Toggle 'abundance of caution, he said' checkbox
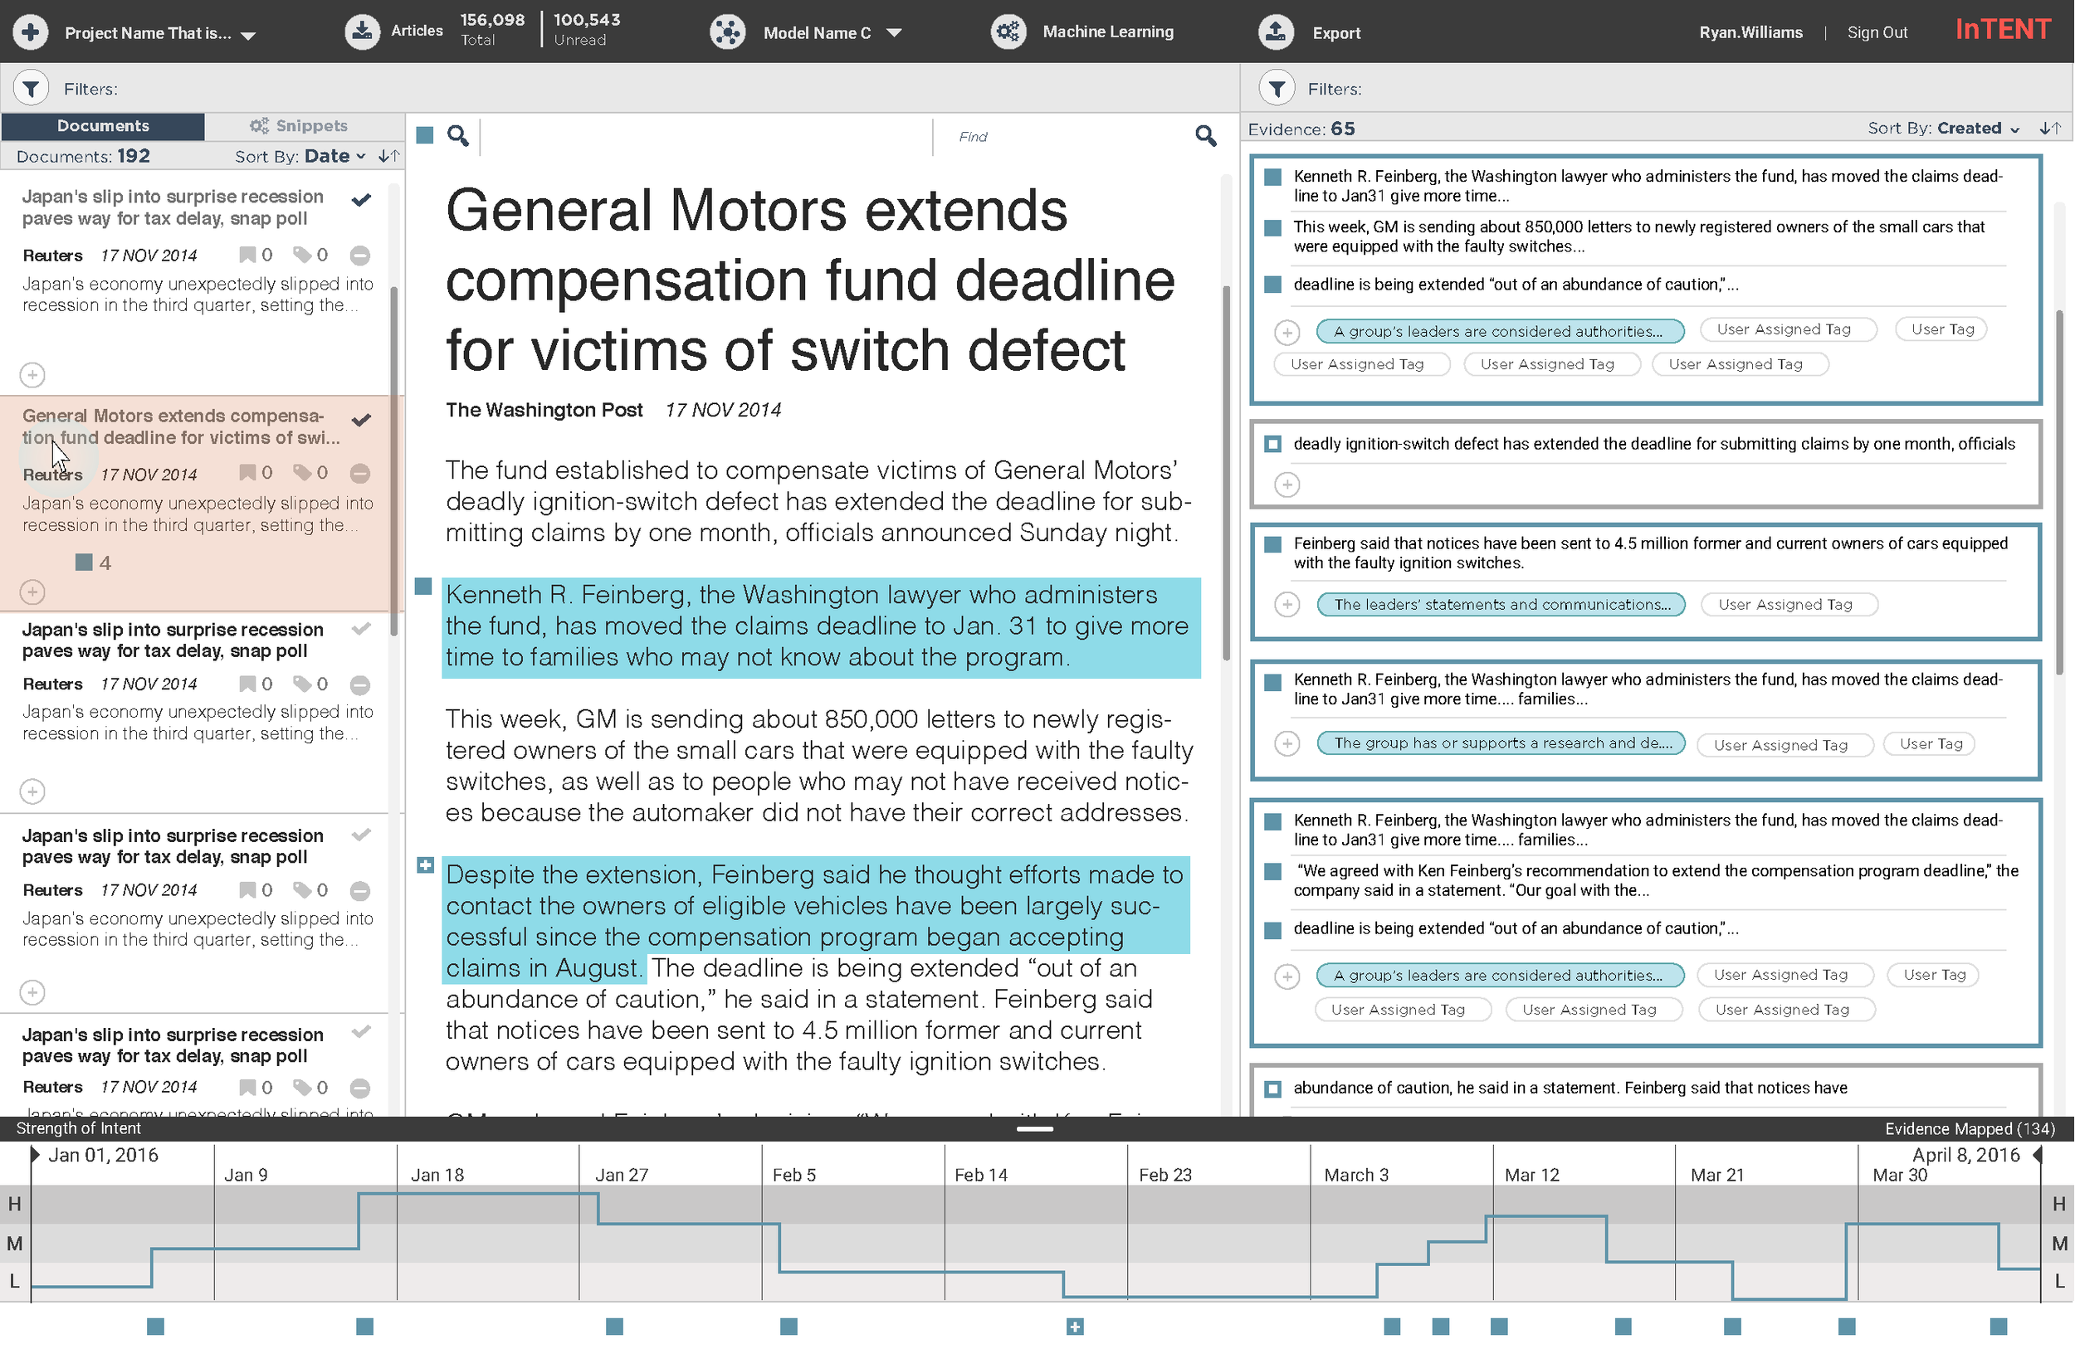The width and height of the screenshot is (2075, 1349). (x=1273, y=1088)
